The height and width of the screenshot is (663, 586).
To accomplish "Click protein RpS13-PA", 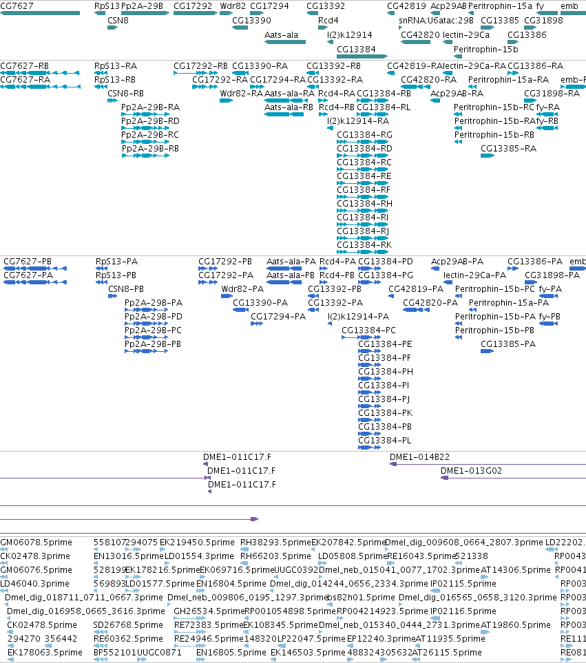I will pyautogui.click(x=116, y=262).
